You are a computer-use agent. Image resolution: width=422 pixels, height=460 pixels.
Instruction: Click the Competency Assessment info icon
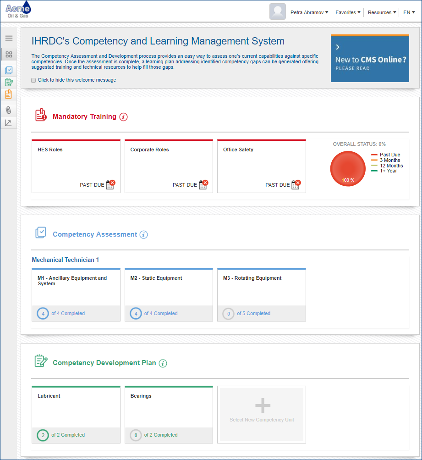[143, 235]
